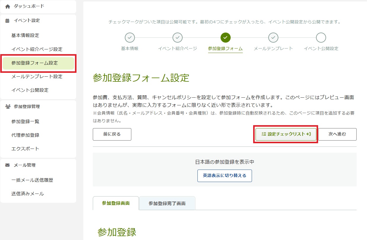Click the empty イベント公開設定 step circle
This screenshot has width=367, height=240.
(321, 38)
